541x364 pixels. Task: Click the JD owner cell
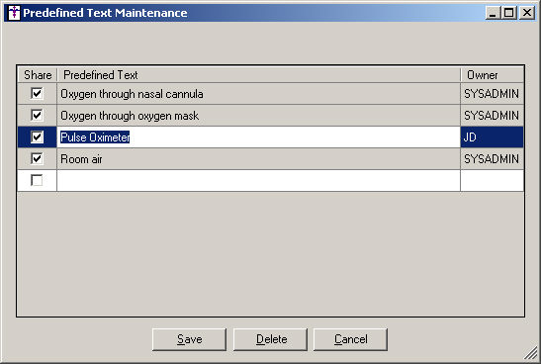click(492, 137)
